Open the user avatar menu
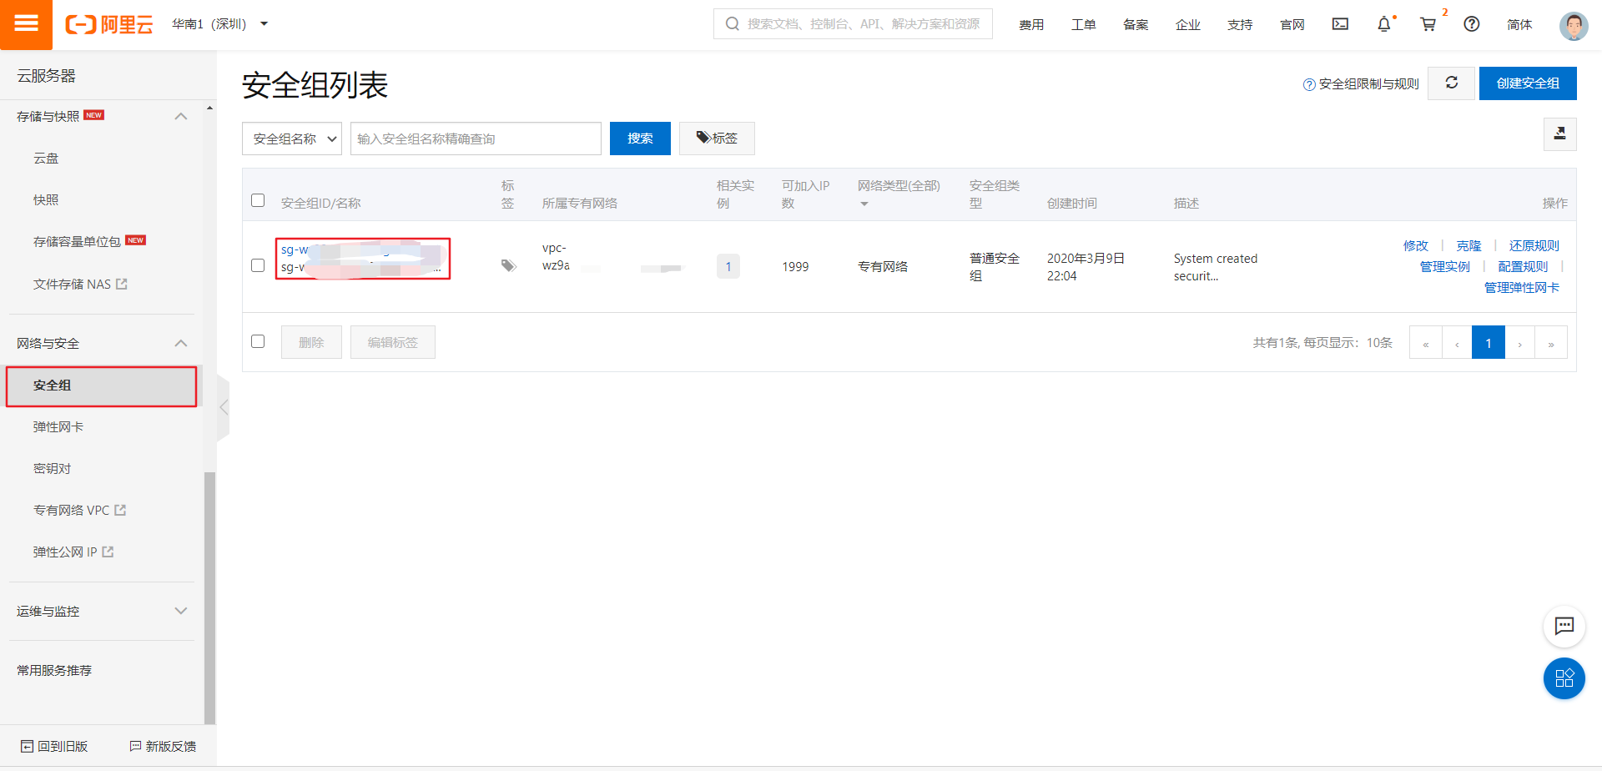This screenshot has height=771, width=1602. click(1574, 26)
